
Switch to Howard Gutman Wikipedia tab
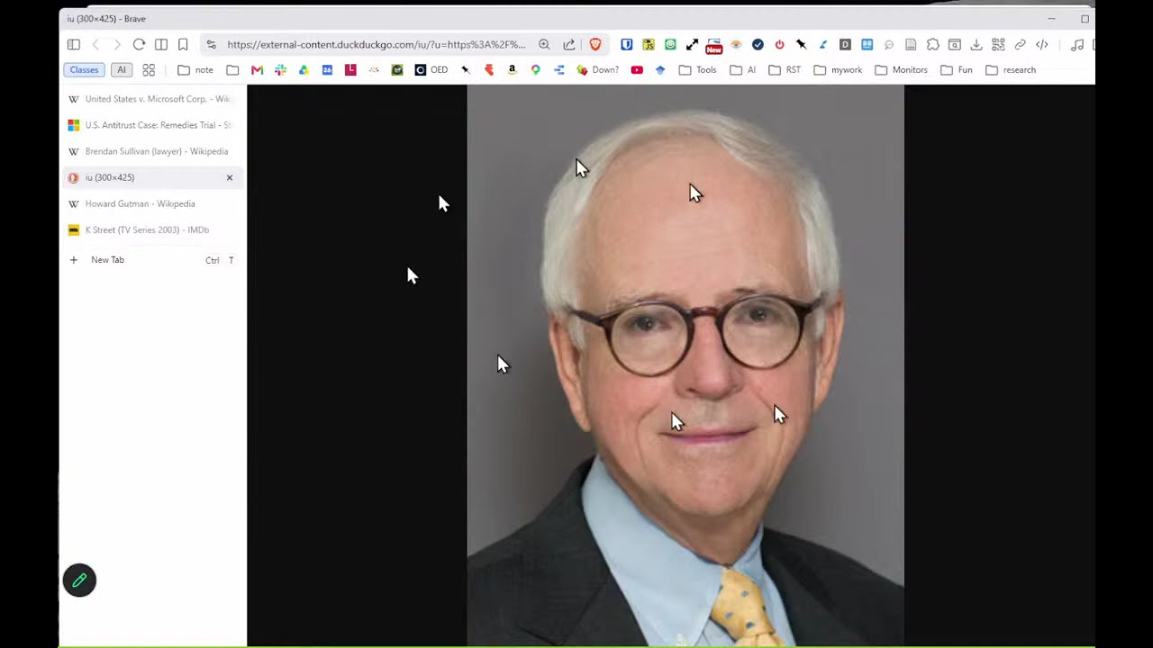tap(152, 203)
